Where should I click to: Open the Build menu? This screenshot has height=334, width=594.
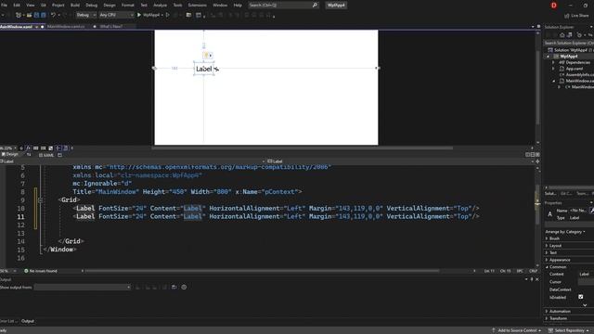coord(75,5)
